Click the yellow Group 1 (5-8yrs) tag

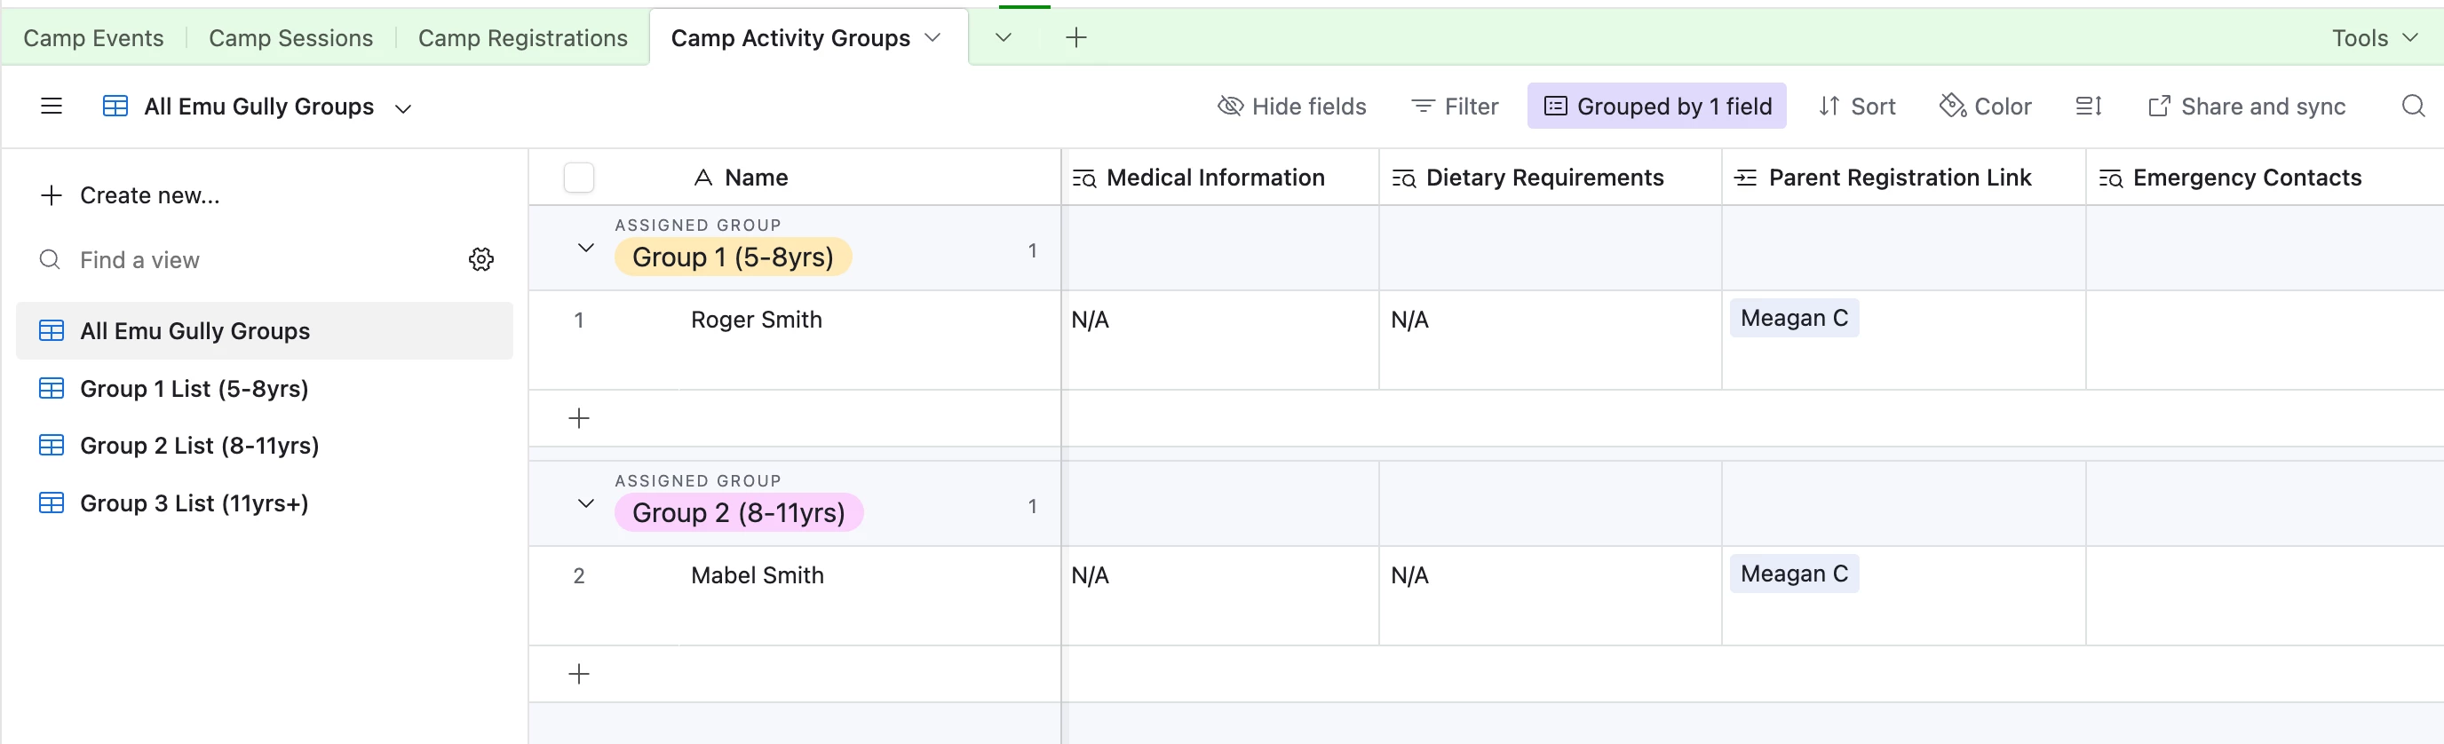tap(733, 257)
